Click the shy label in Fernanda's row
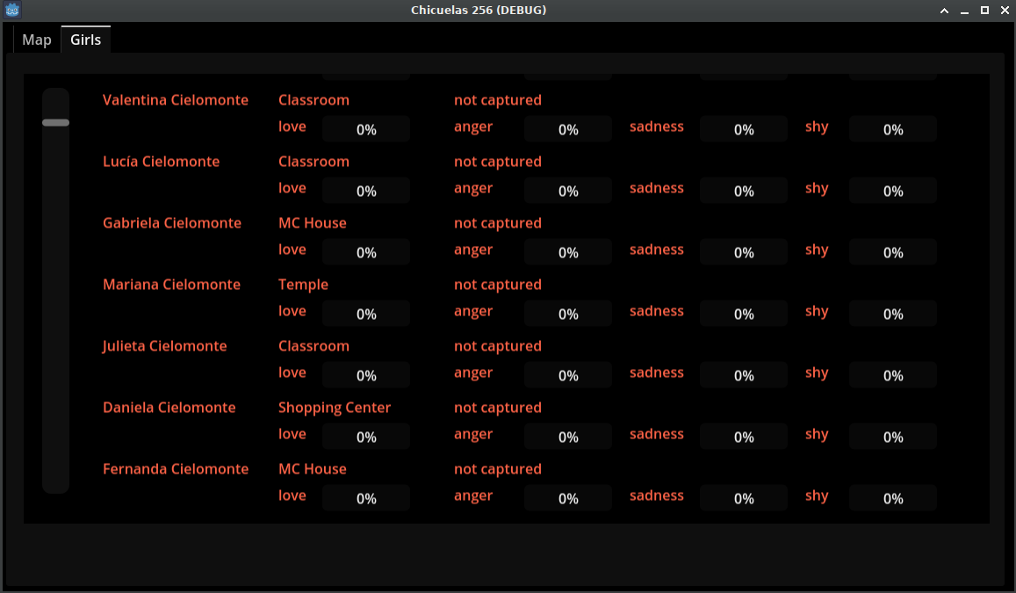The width and height of the screenshot is (1016, 593). [817, 495]
